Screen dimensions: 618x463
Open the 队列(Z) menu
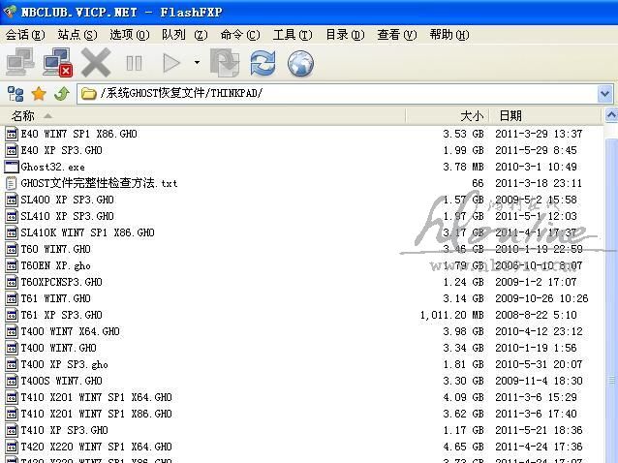pyautogui.click(x=184, y=35)
